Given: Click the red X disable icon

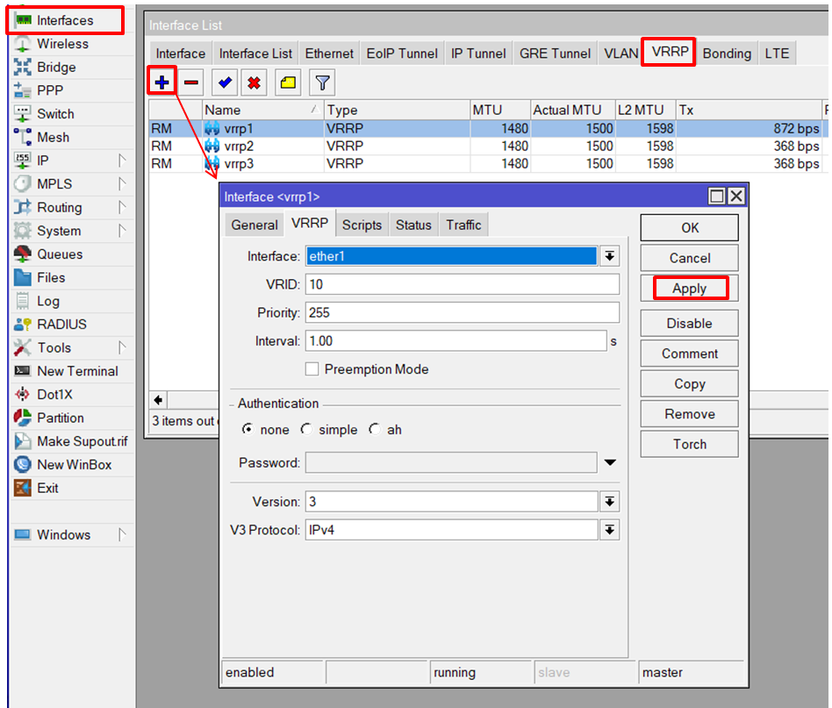Looking at the screenshot, I should click(x=255, y=83).
